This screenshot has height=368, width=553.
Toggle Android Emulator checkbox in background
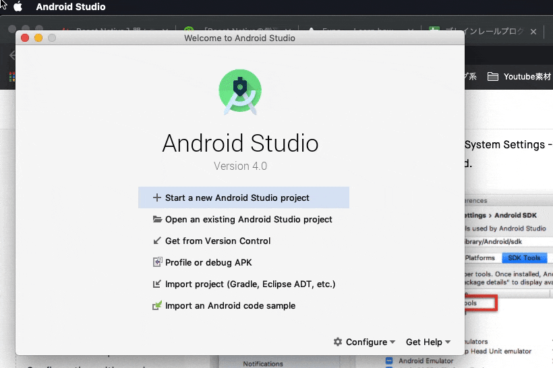(x=389, y=361)
